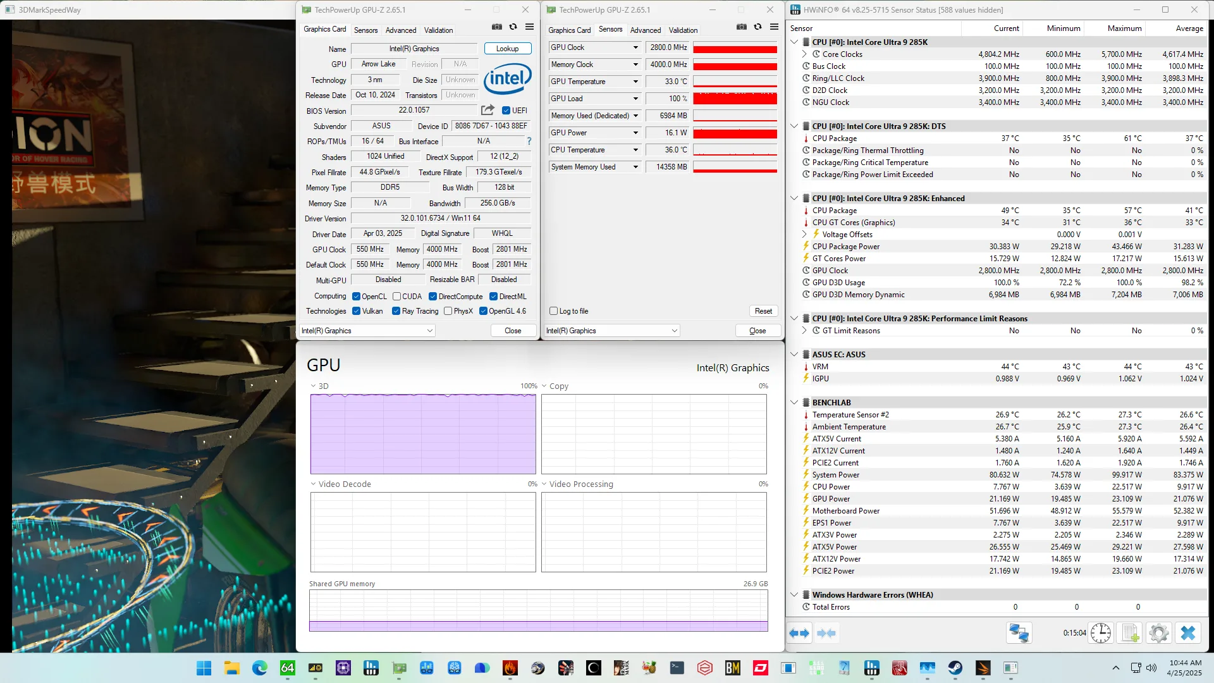Switch to Graphics Card tab in the GPU-Z Sensors window
Viewport: 1214px width, 683px height.
pos(570,30)
